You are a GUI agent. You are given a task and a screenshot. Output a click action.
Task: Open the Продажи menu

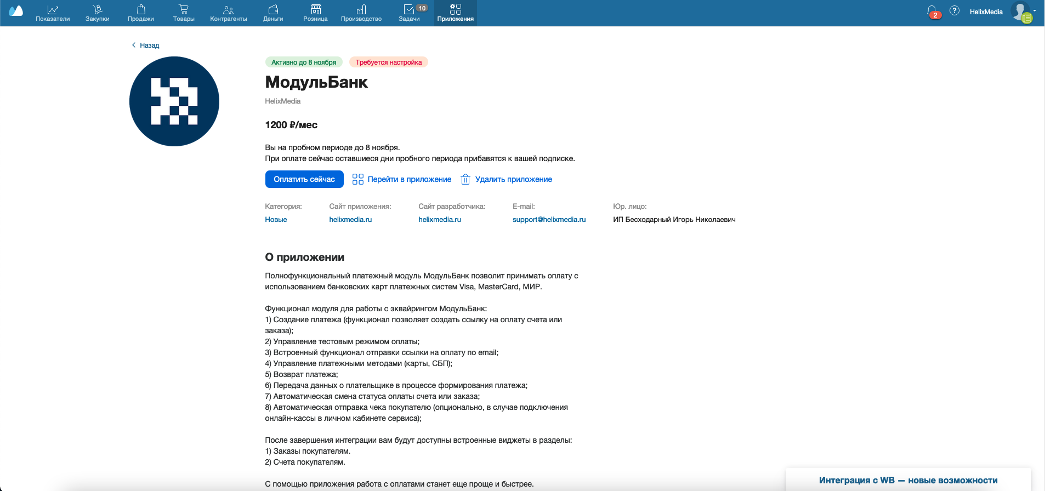tap(141, 13)
